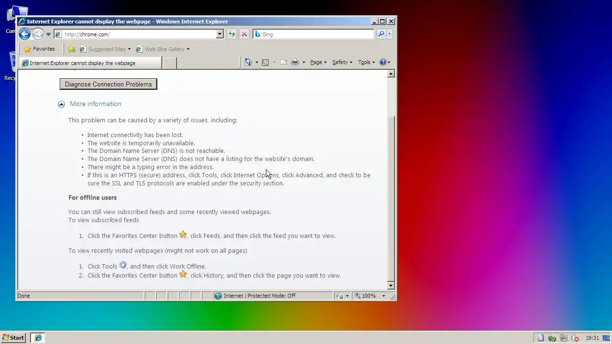
Task: Click the 'Done' status text
Action: click(24, 296)
